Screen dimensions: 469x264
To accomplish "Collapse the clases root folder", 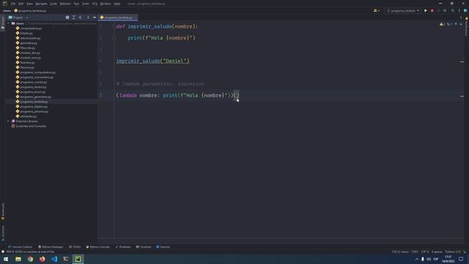I will click(x=8, y=23).
